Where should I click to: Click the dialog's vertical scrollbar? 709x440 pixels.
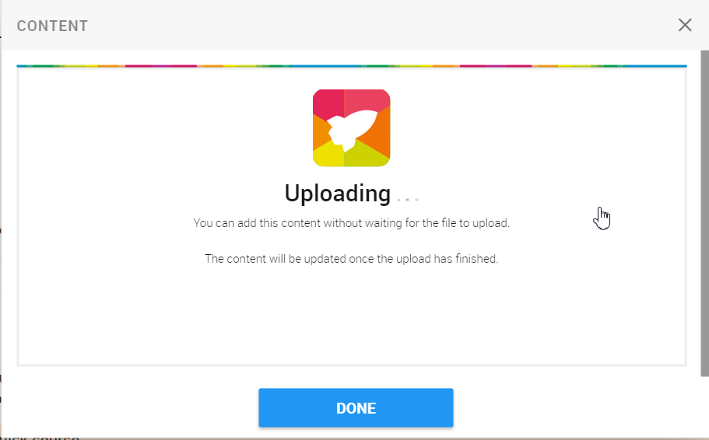[x=704, y=213]
